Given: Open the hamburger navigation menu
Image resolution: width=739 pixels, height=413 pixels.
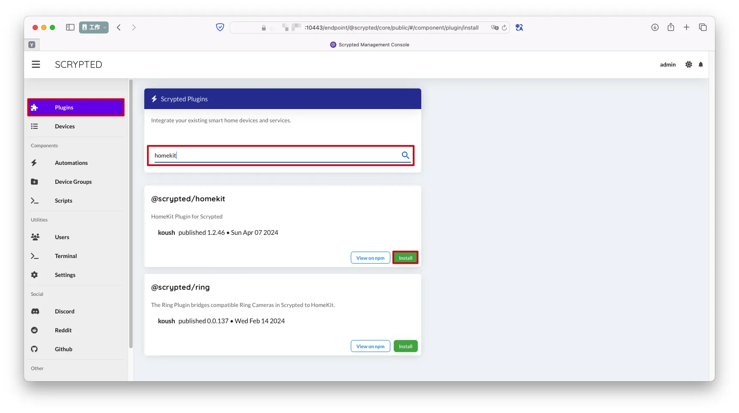Looking at the screenshot, I should pos(36,64).
